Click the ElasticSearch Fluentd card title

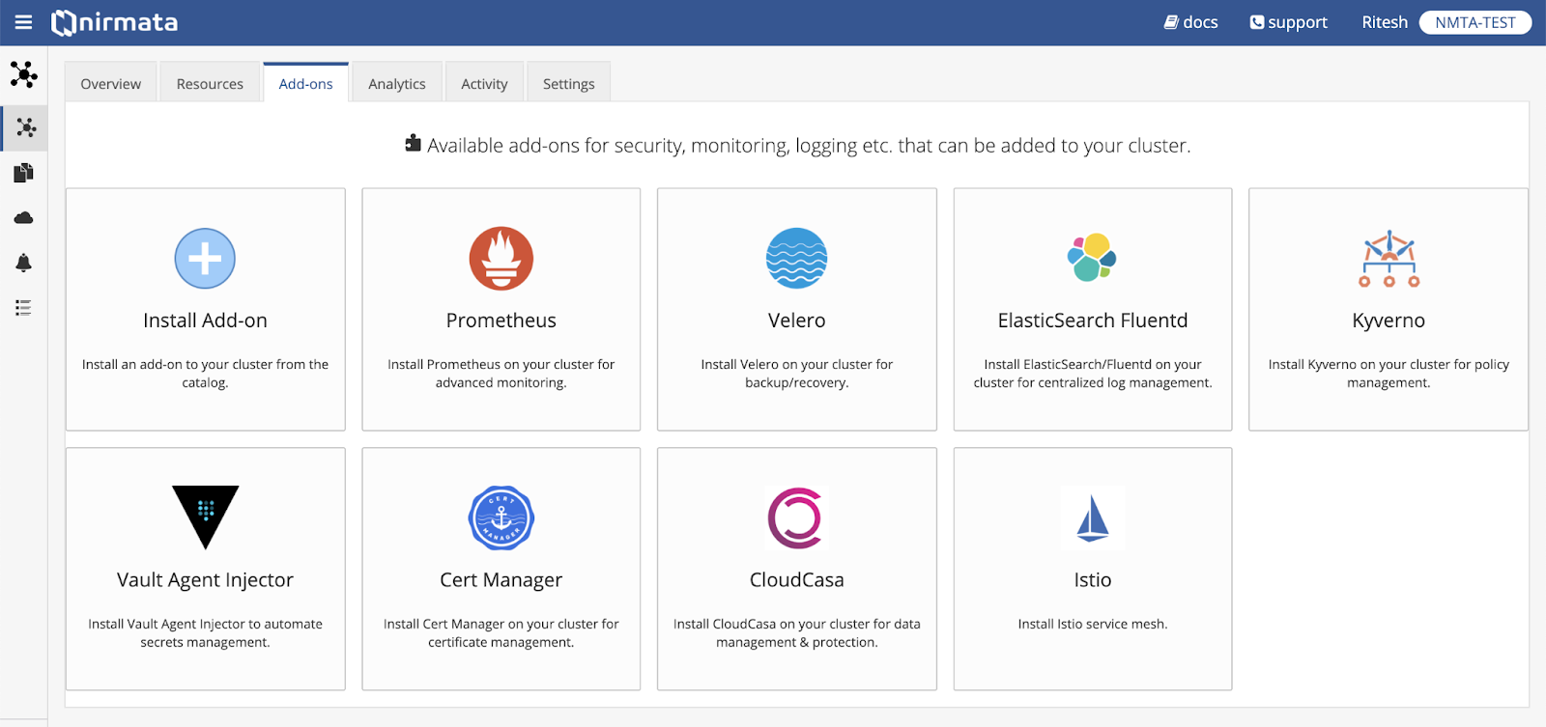[1092, 321]
